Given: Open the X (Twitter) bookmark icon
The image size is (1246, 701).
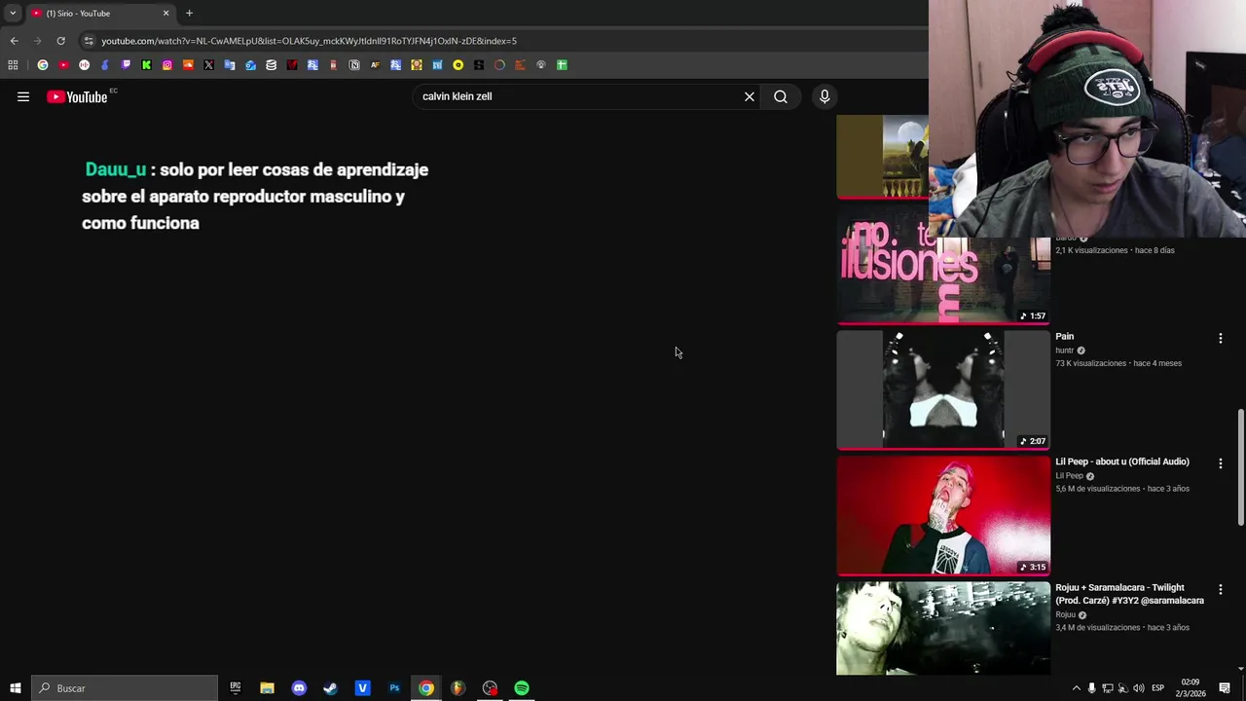Looking at the screenshot, I should 208,65.
